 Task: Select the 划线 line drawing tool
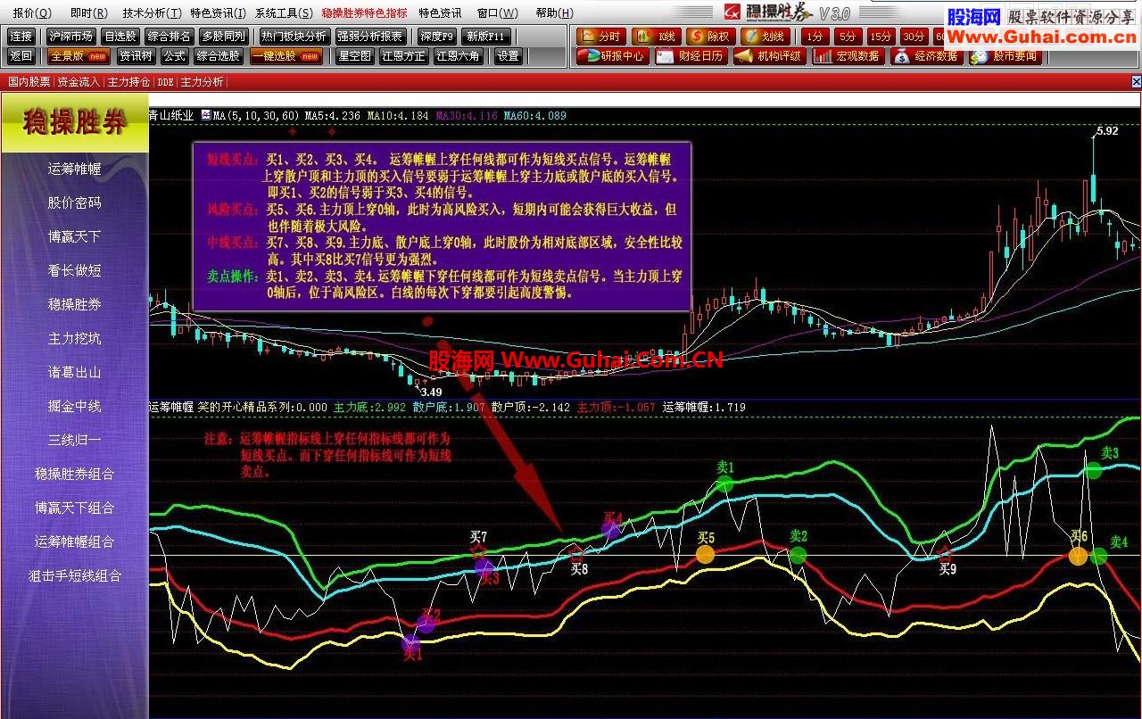point(765,37)
